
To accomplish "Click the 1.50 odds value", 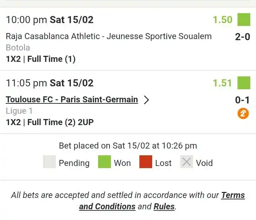I will click(223, 20).
